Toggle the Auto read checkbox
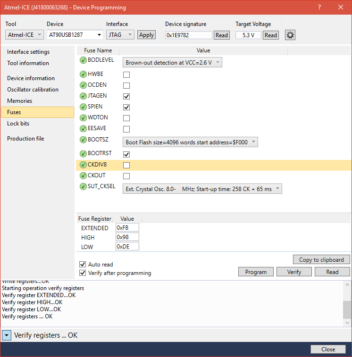 pos(83,265)
